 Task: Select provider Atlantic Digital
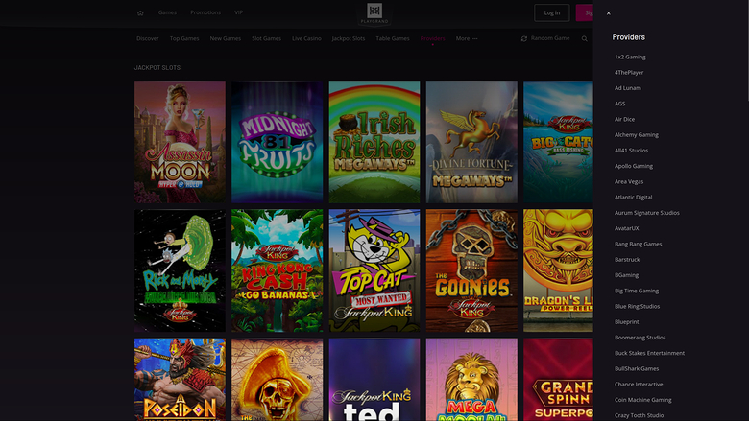634,197
